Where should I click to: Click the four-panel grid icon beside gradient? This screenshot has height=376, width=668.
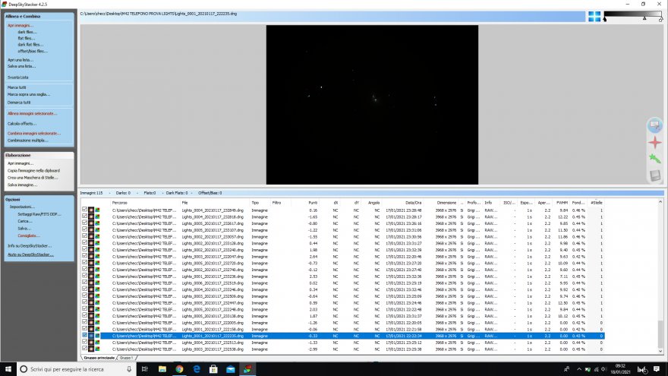click(x=594, y=17)
